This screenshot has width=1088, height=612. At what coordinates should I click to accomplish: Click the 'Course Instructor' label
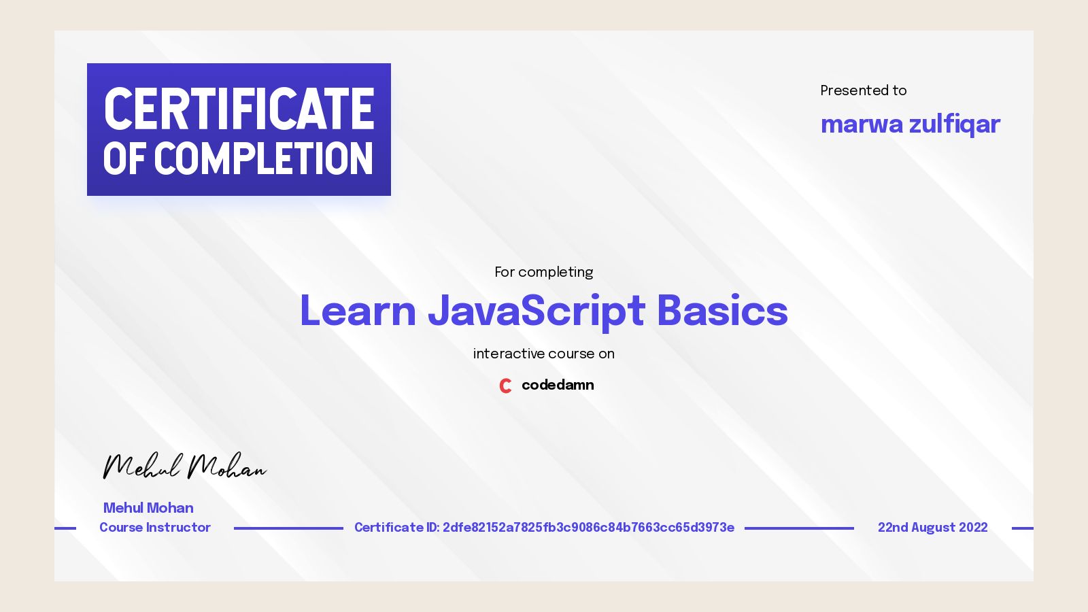click(x=155, y=528)
